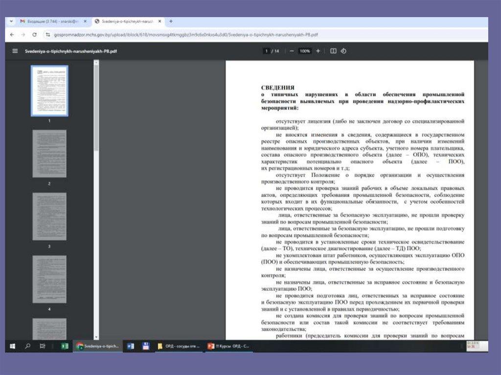The height and width of the screenshot is (375, 501).
Task: Click the zoom out minus button
Action: (292, 51)
